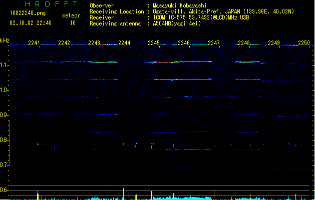Click the date stamp 02.10.02 22:40
315x200 pixels.
point(31,23)
